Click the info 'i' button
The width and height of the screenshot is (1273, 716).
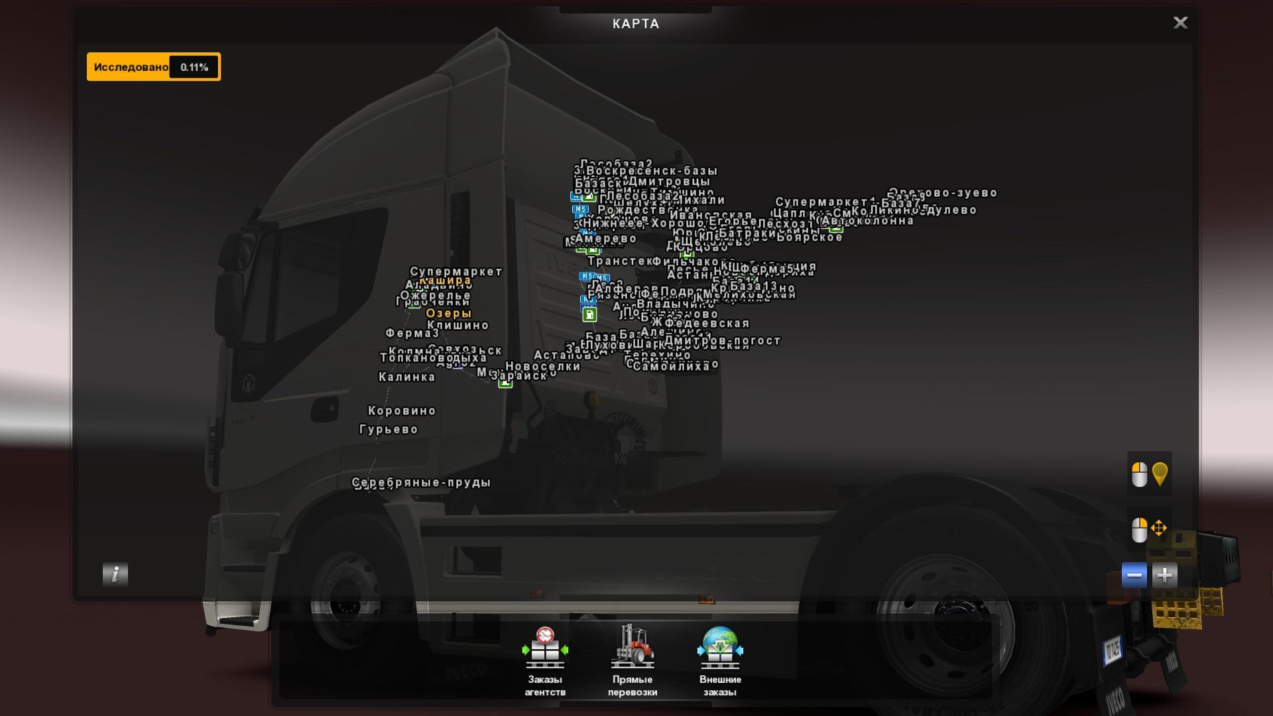(x=115, y=574)
